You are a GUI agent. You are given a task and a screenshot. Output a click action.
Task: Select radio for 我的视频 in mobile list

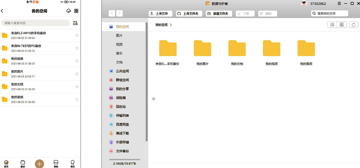[x=77, y=61]
